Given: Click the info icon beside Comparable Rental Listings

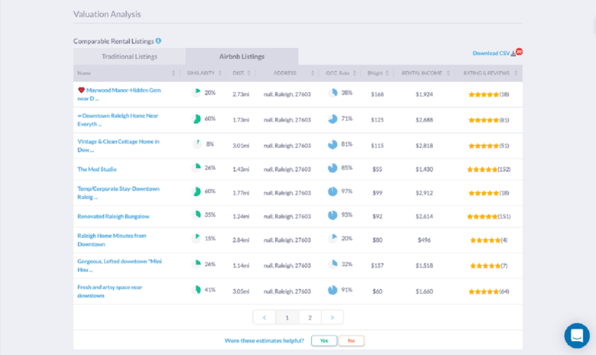Looking at the screenshot, I should click(158, 40).
